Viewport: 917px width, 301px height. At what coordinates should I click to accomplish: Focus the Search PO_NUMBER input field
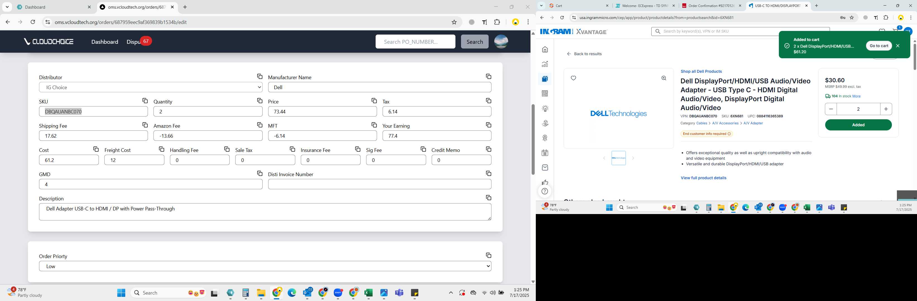(x=415, y=42)
